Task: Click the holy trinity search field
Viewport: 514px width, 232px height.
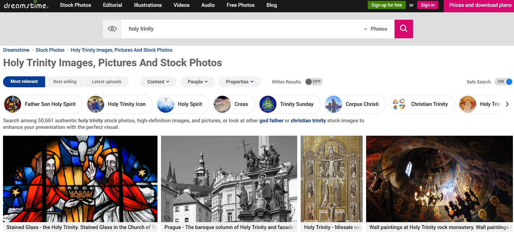Action: 242,29
